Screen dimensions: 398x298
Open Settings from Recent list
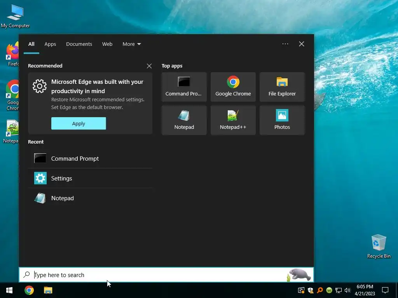click(90, 178)
